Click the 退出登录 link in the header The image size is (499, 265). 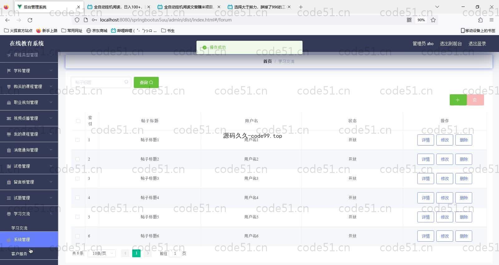(477, 44)
